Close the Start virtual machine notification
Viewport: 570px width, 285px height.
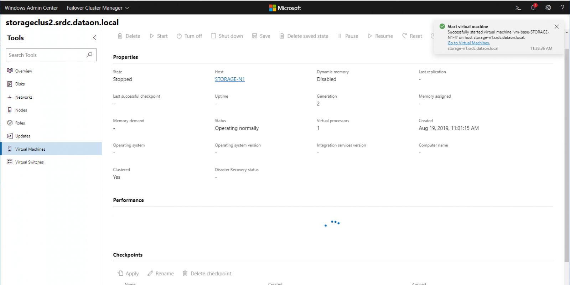(x=557, y=27)
